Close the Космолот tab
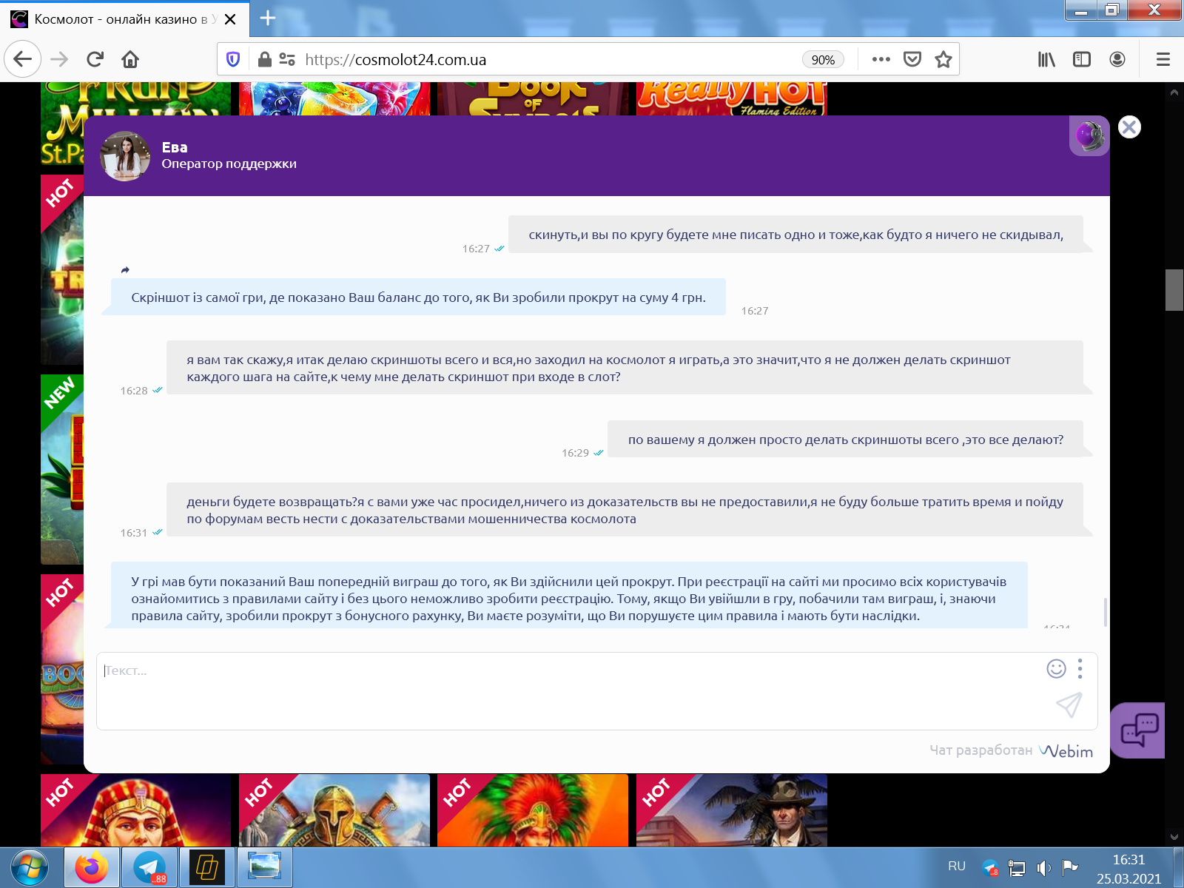1184x888 pixels. (x=230, y=19)
